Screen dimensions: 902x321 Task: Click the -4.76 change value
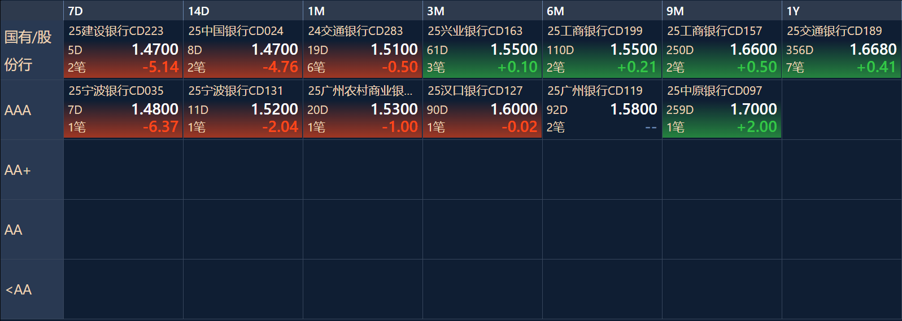click(280, 67)
